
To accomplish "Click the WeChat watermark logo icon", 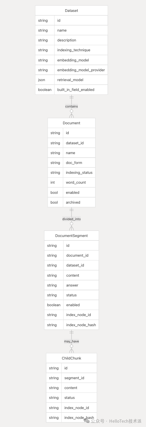I will tap(87, 421).
